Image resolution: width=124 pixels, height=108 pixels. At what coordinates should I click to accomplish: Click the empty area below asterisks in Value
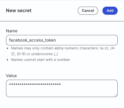[61, 92]
